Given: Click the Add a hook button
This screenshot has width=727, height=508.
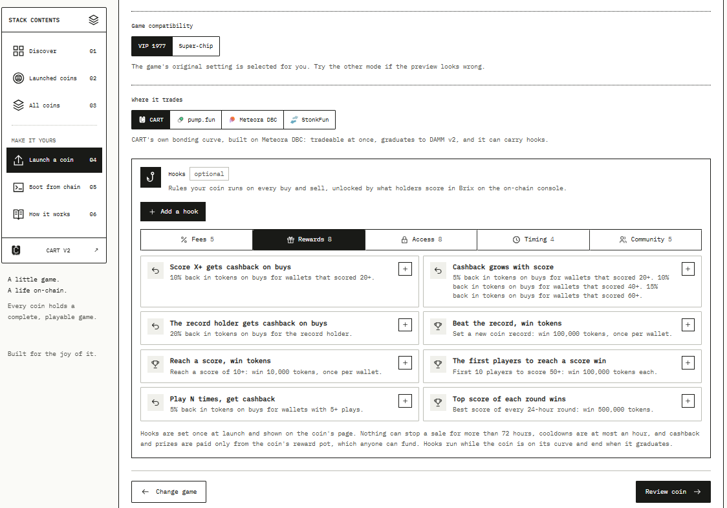Looking at the screenshot, I should coord(173,212).
